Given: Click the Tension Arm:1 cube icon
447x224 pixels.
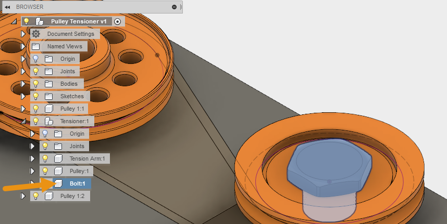Looking at the screenshot, I should click(x=58, y=159).
